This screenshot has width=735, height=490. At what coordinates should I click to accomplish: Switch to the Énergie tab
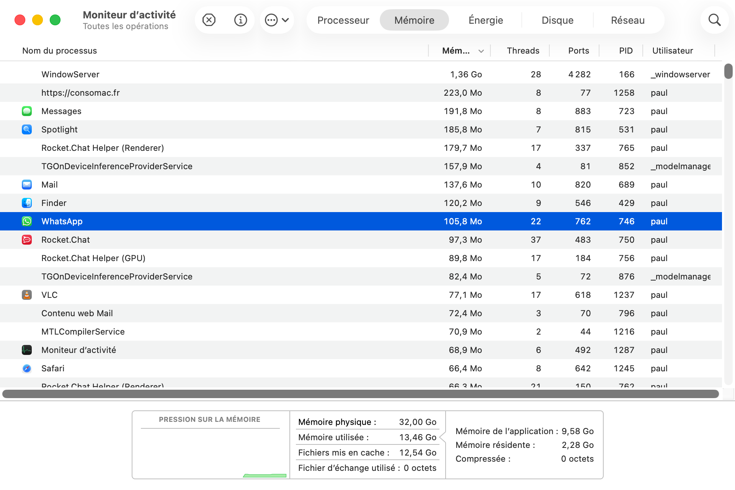click(485, 20)
